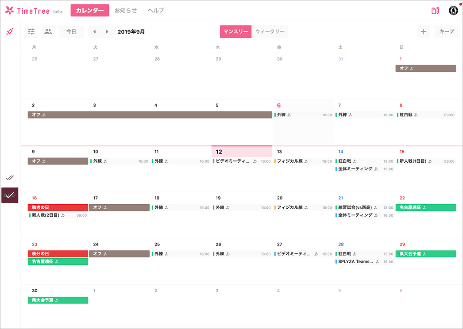The image size is (463, 329).
Task: Open the calendar members icon
Action: (48, 32)
